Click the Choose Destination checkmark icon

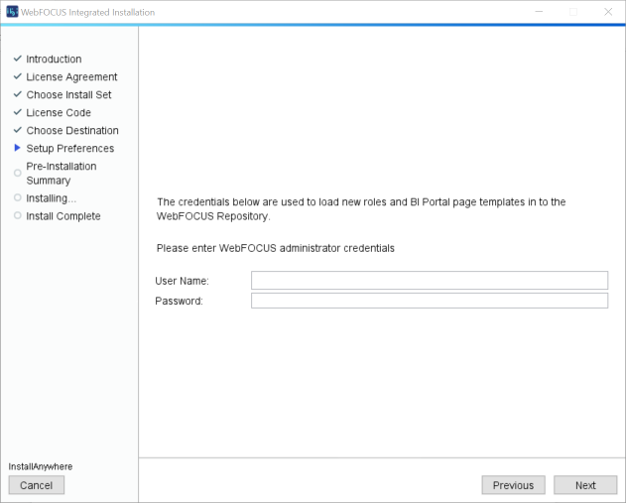click(18, 130)
